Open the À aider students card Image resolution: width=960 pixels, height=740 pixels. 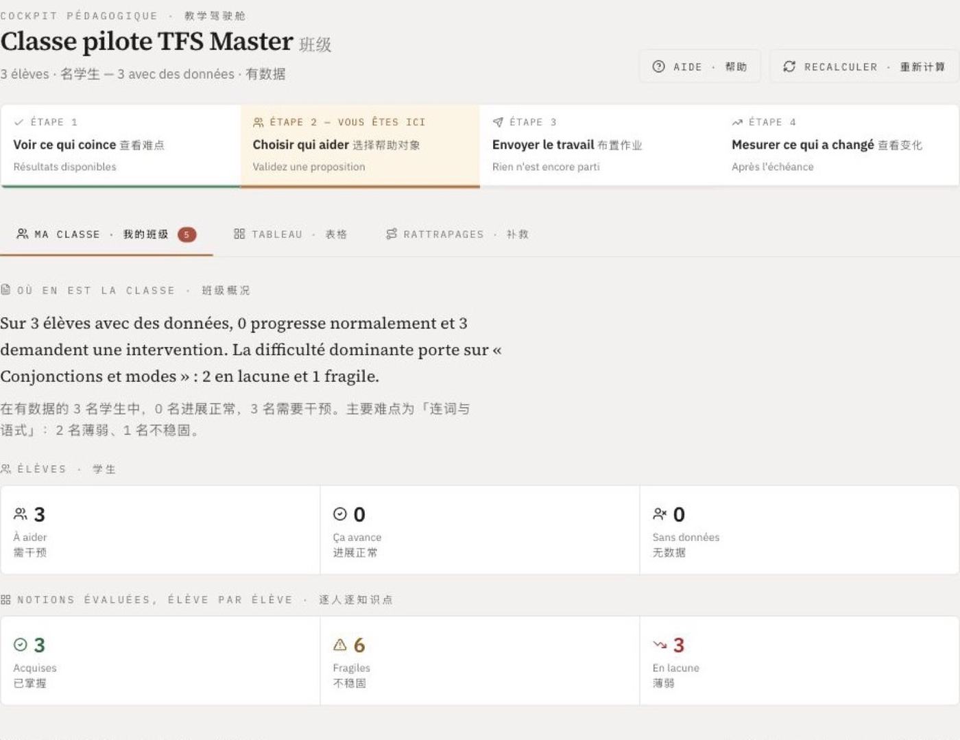pyautogui.click(x=160, y=530)
